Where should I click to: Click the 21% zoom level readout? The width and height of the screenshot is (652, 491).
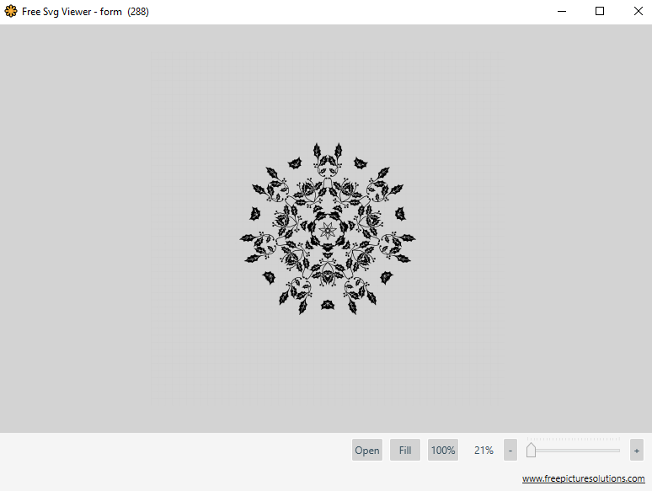pyautogui.click(x=484, y=451)
